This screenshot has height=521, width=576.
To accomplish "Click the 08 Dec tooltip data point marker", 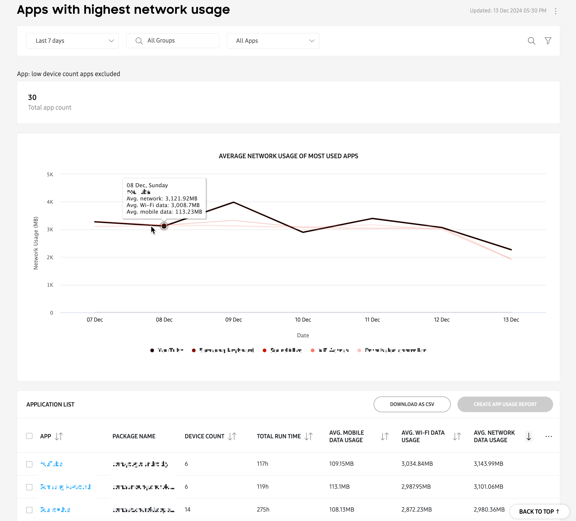I will (x=165, y=225).
